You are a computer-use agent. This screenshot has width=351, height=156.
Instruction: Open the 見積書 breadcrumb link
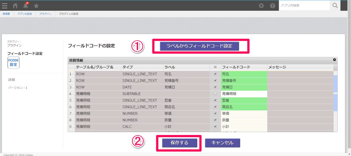tap(6, 14)
